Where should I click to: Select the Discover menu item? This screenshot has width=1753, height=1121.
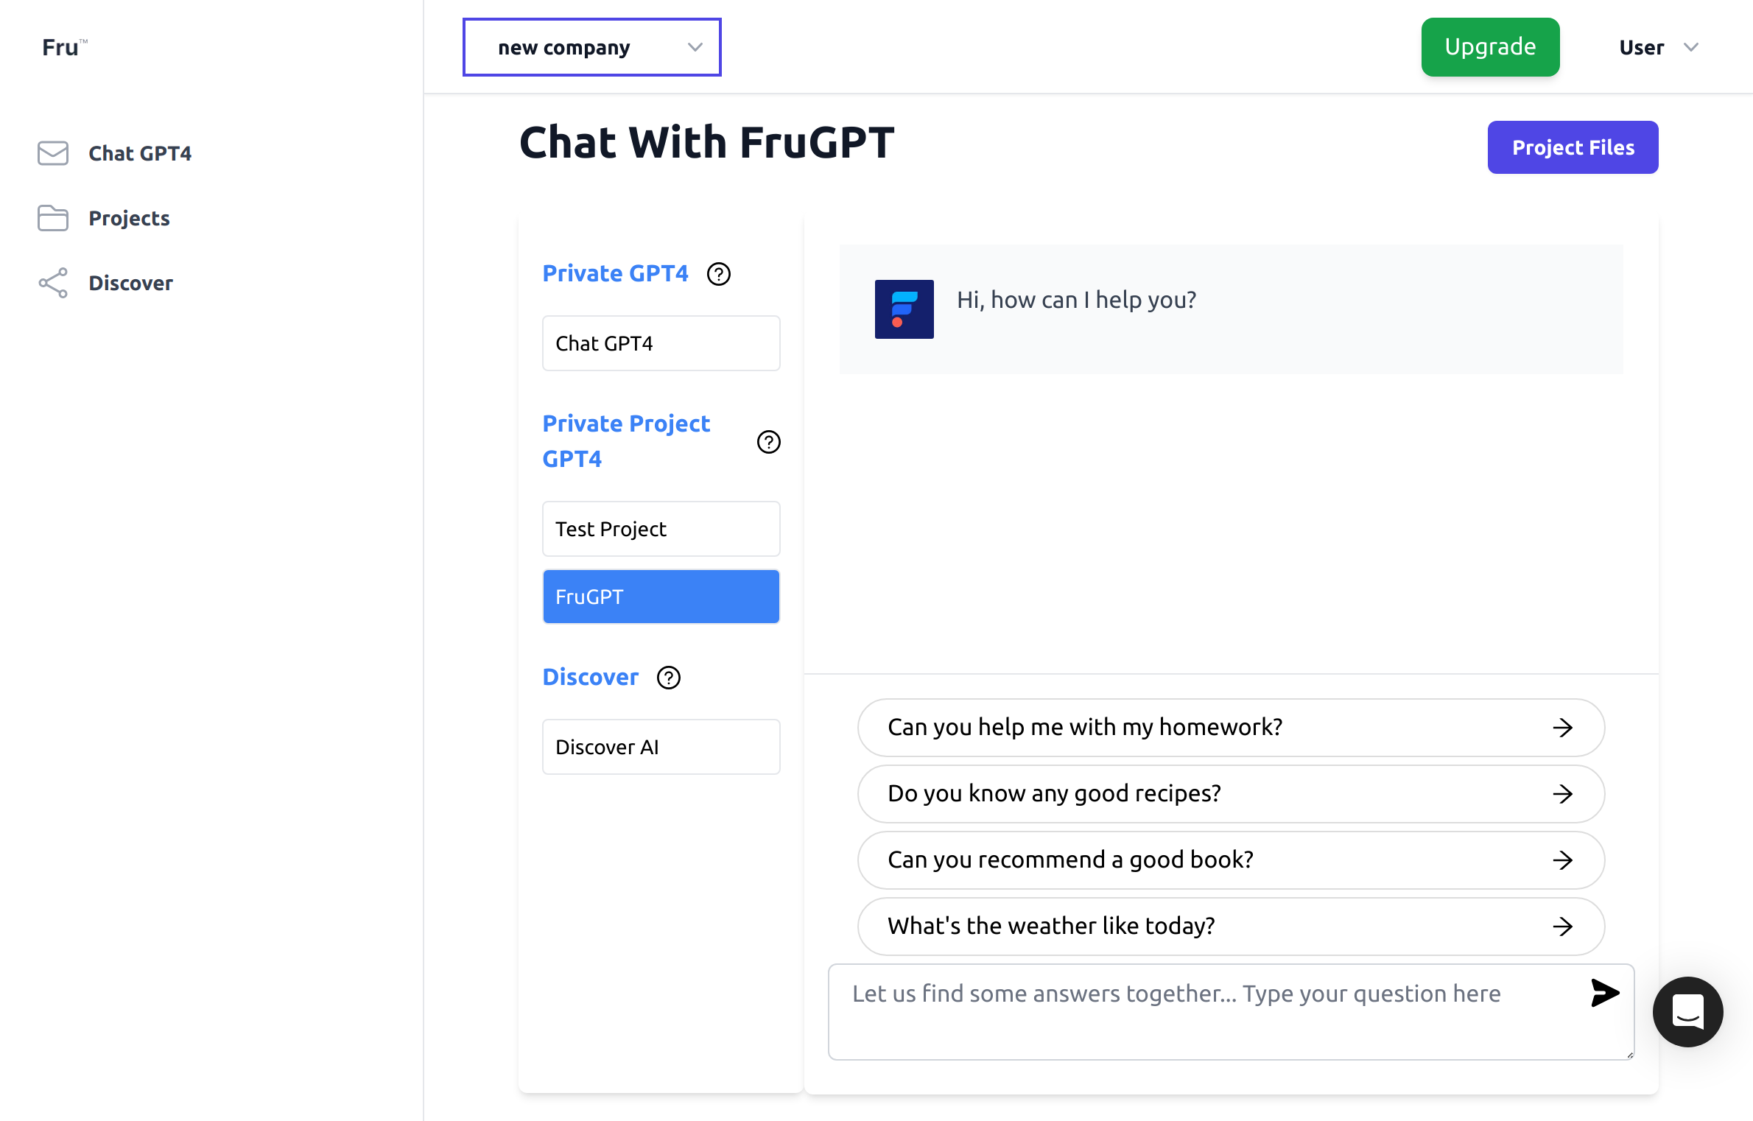(x=129, y=281)
